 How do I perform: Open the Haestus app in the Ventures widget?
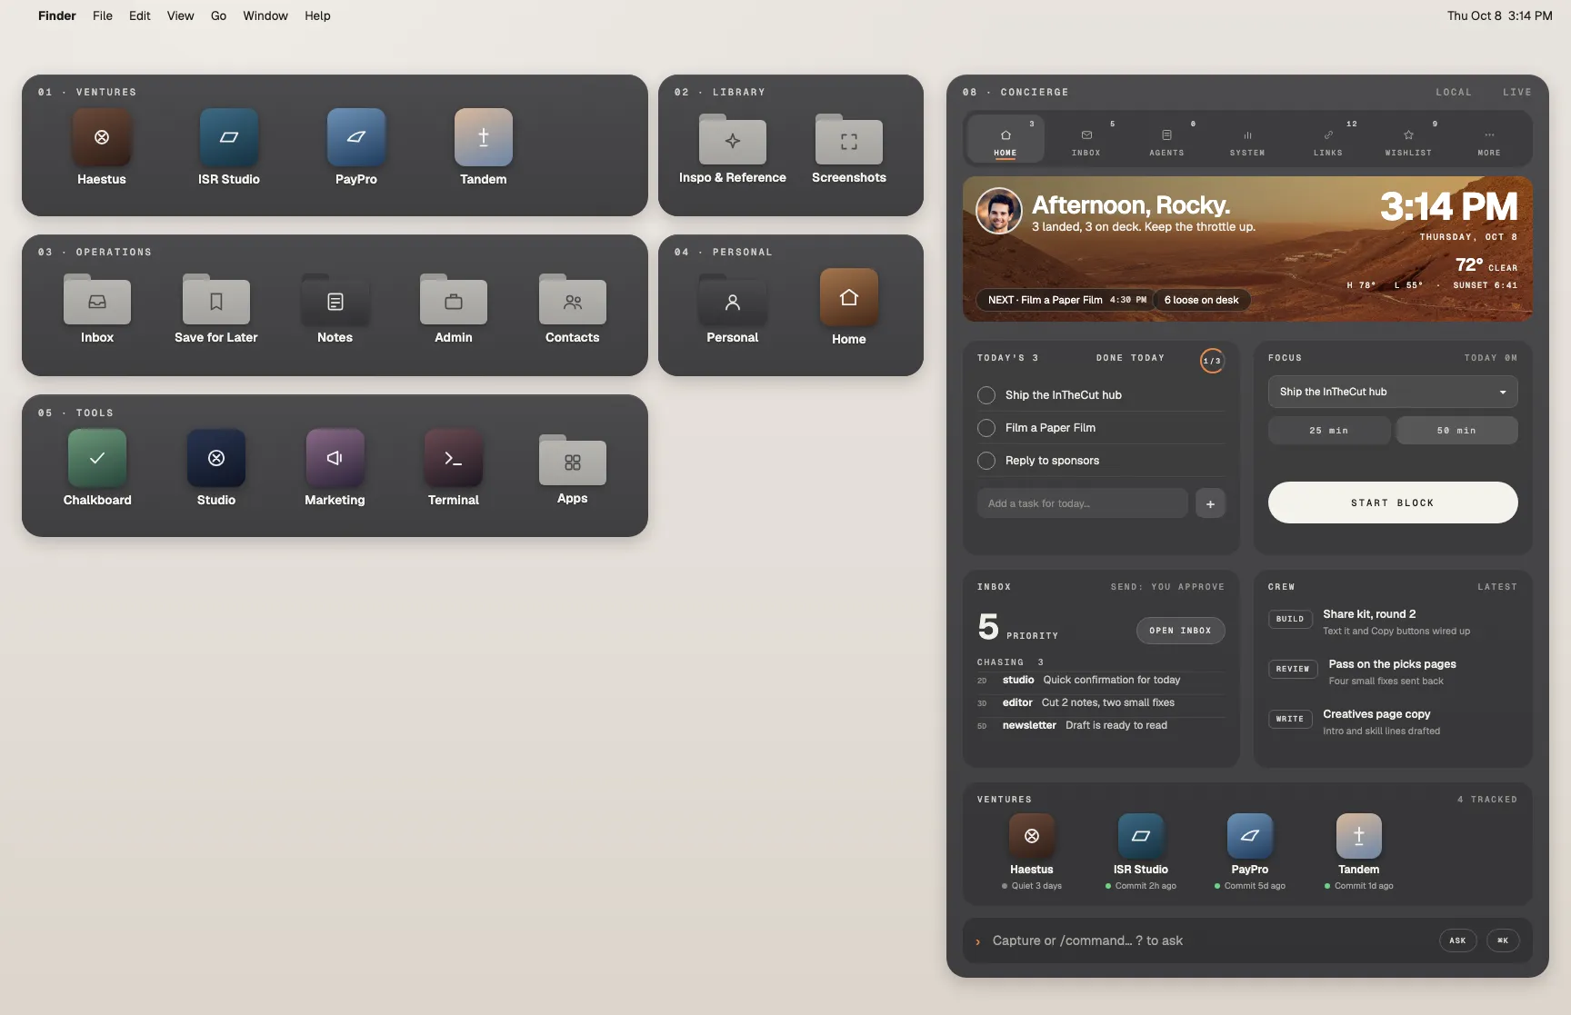tap(102, 137)
